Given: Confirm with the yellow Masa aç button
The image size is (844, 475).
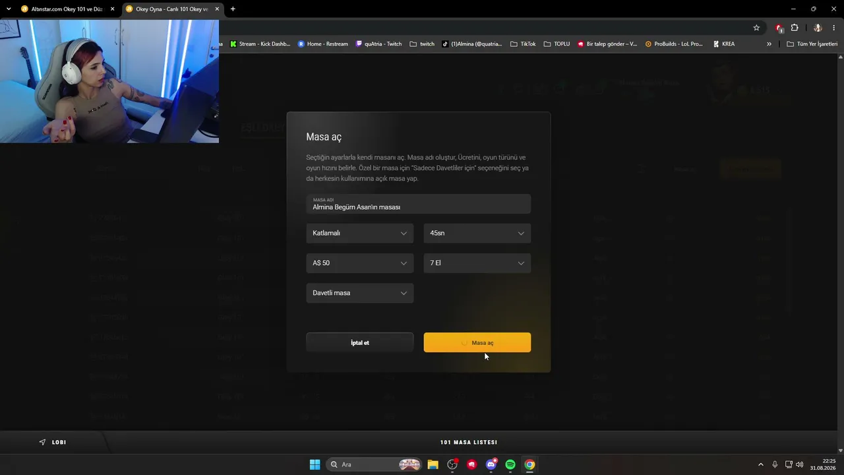Looking at the screenshot, I should pyautogui.click(x=477, y=342).
